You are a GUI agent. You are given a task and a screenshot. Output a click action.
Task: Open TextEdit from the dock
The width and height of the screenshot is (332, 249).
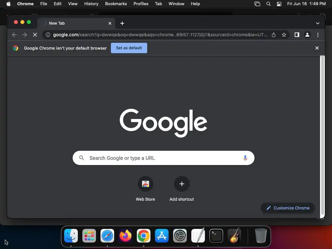(x=198, y=236)
